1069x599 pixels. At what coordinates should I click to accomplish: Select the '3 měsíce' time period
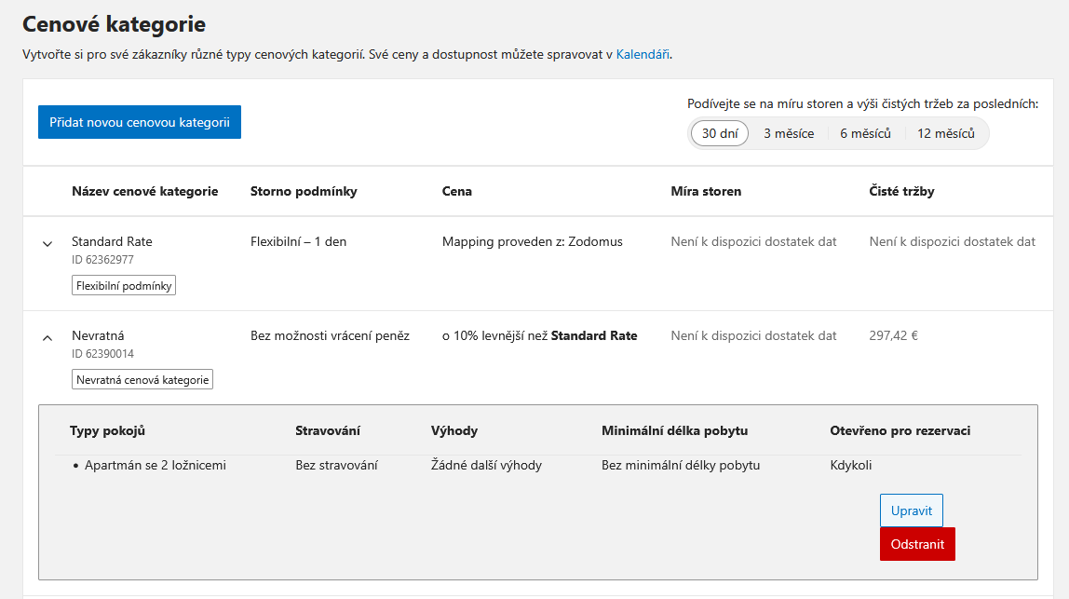(x=789, y=133)
